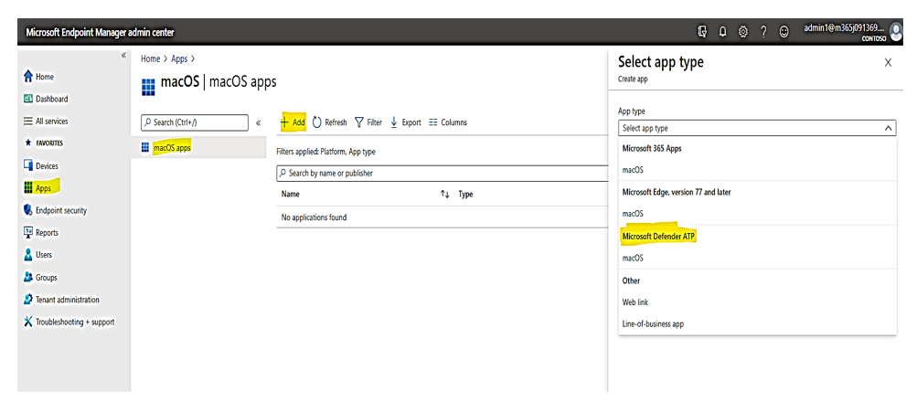This screenshot has width=906, height=402.
Task: Click the Apps breadcrumb link
Action: click(179, 58)
